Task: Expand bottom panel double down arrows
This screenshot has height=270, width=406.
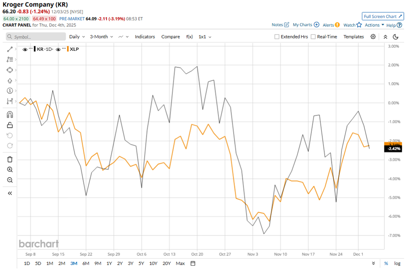Action: 373,263
